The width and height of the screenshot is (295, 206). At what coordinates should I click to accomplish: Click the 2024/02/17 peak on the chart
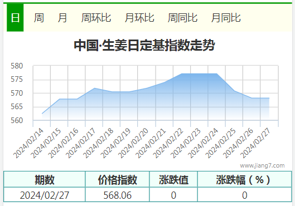coord(94,88)
